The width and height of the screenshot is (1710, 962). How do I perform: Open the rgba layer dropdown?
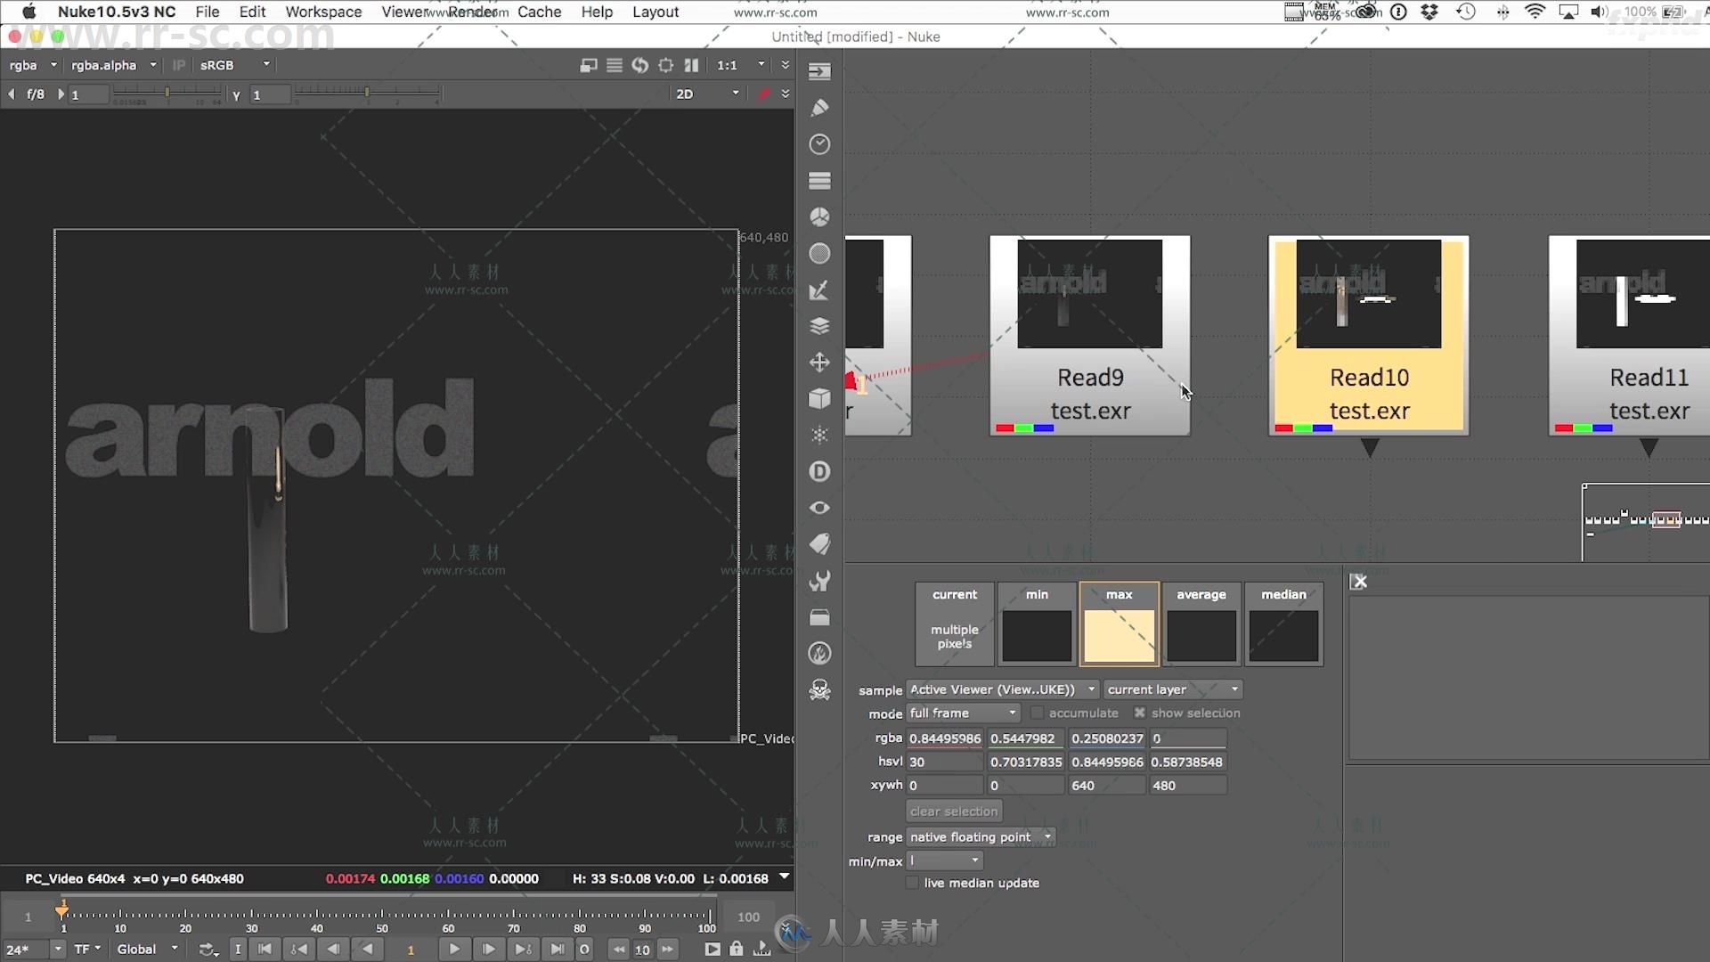click(x=32, y=65)
